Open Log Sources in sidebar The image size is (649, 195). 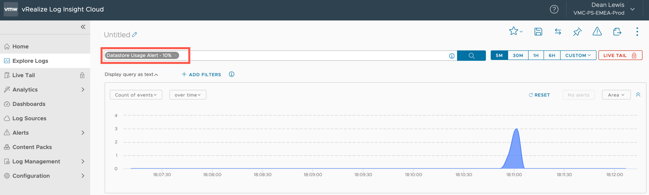point(45,118)
